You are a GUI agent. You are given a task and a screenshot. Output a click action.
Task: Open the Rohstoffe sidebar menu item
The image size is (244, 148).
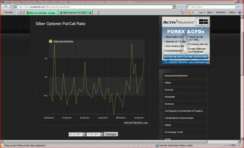(185, 97)
